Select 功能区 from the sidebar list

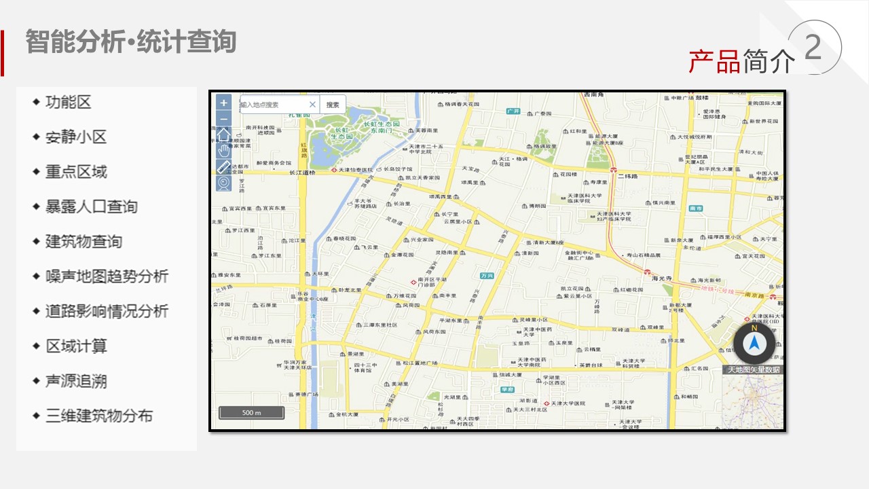click(69, 102)
